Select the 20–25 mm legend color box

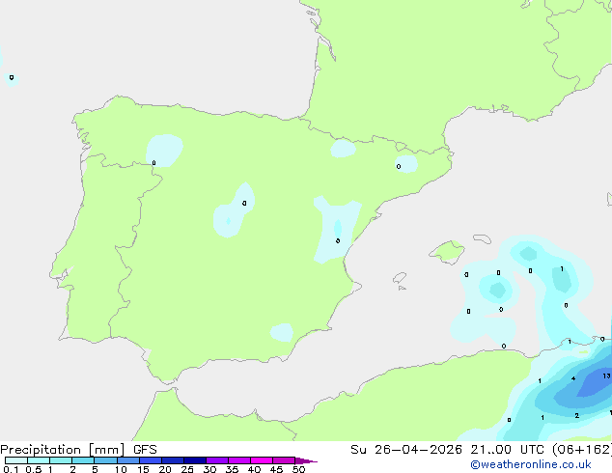173,460
